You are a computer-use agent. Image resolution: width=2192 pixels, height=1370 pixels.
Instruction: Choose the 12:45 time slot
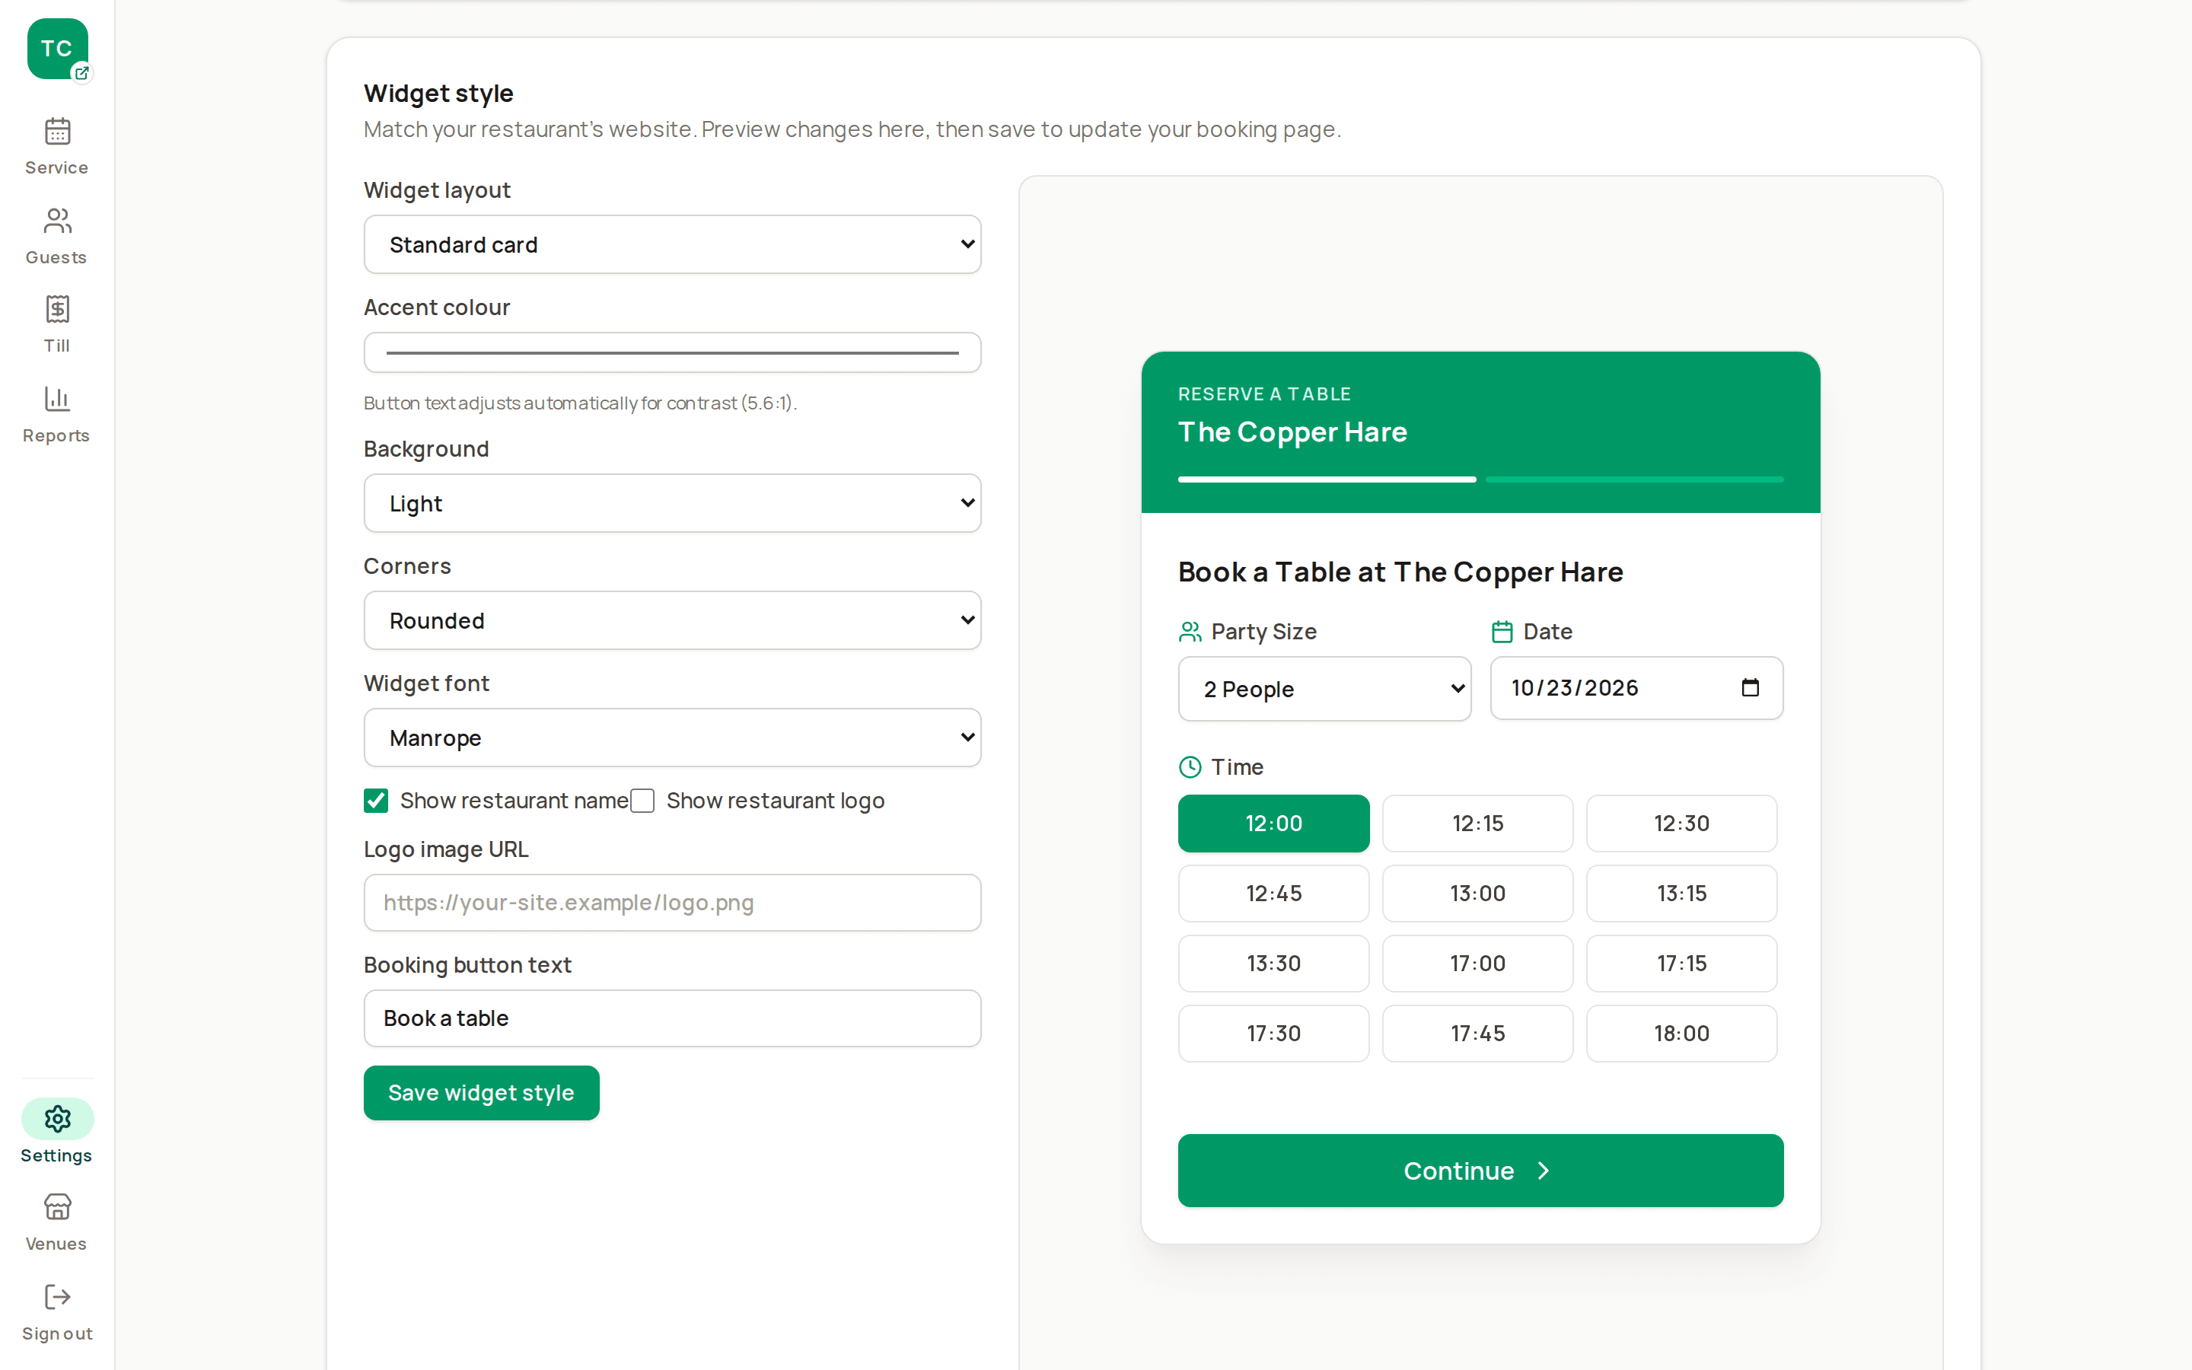pos(1273,894)
